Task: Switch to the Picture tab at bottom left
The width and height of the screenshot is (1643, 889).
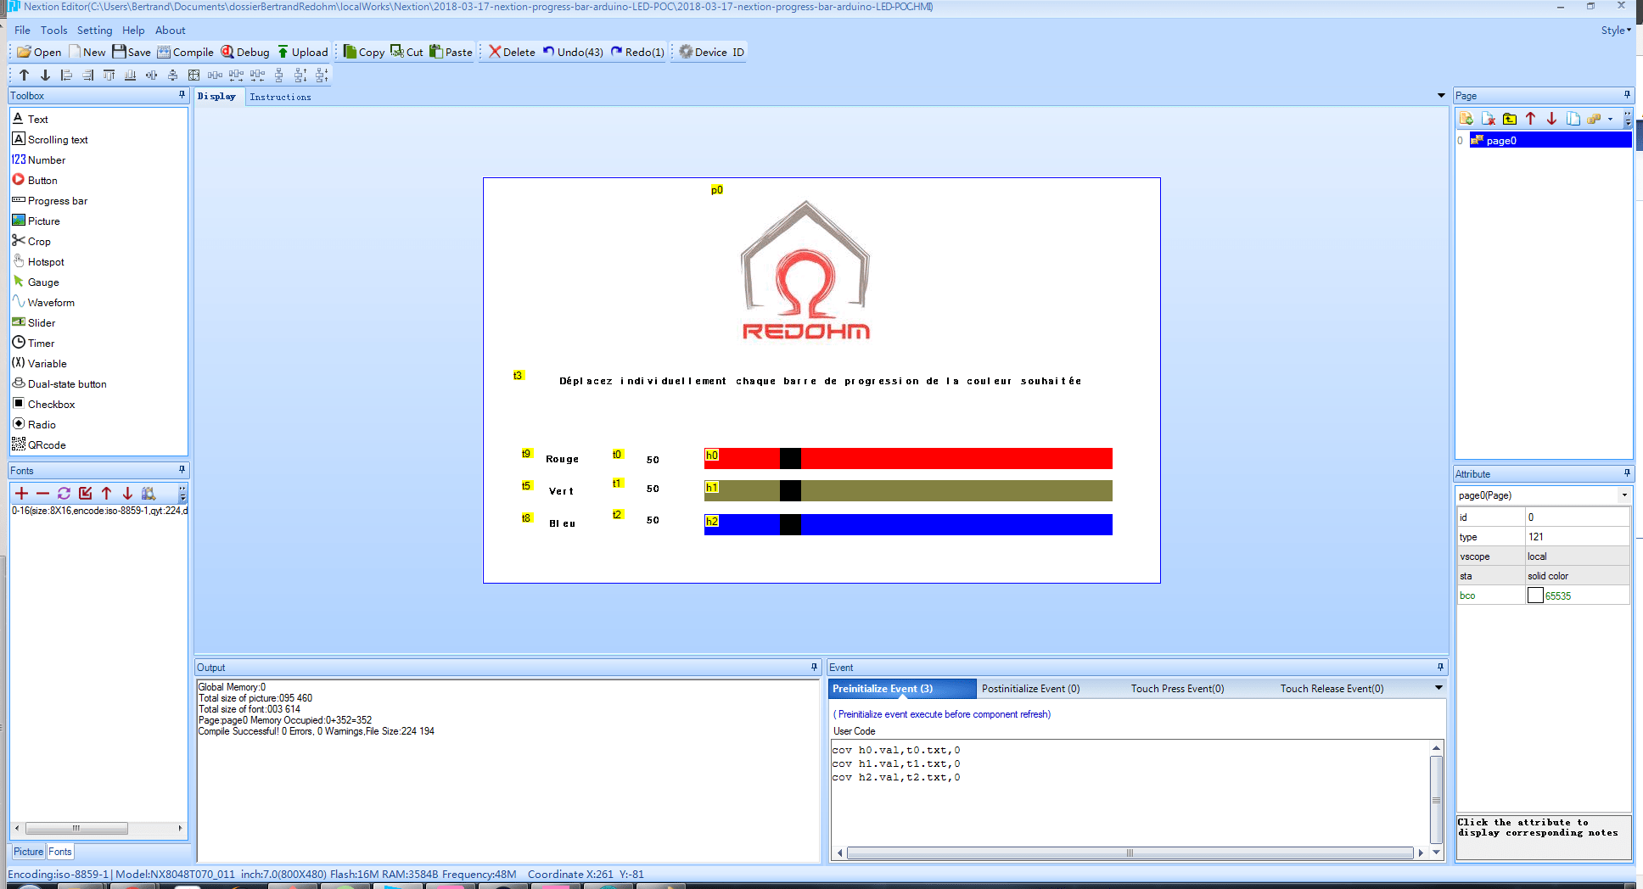Action: point(28,852)
